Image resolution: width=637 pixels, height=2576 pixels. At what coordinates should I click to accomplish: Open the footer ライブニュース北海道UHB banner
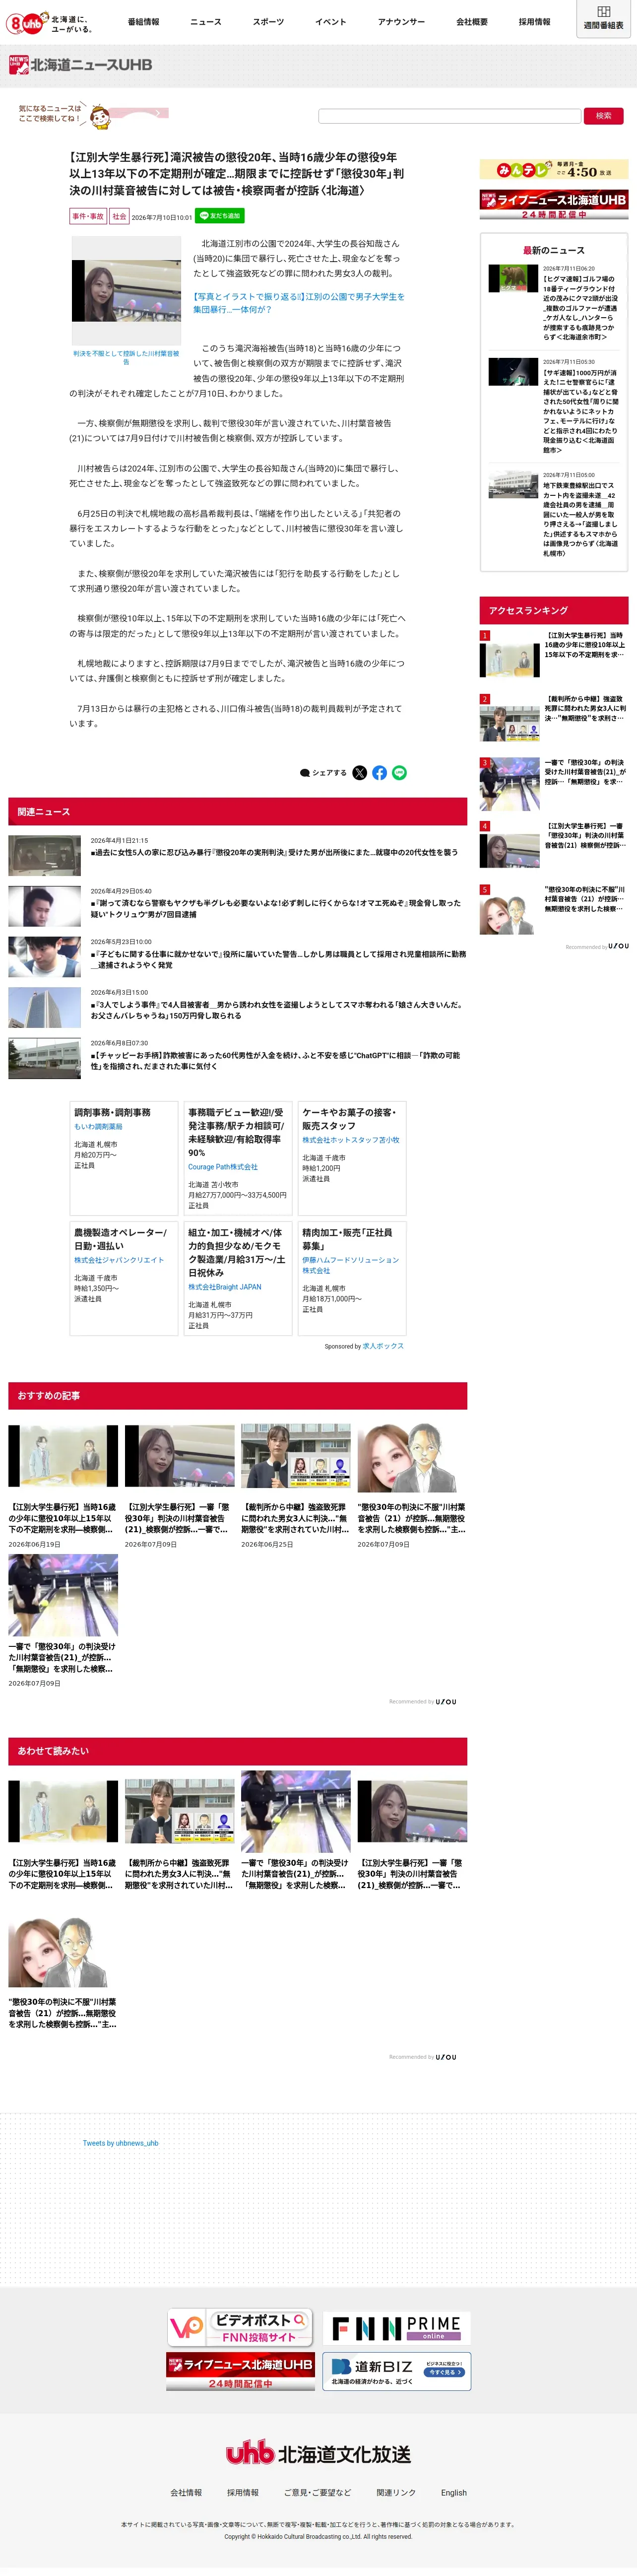pos(239,2370)
